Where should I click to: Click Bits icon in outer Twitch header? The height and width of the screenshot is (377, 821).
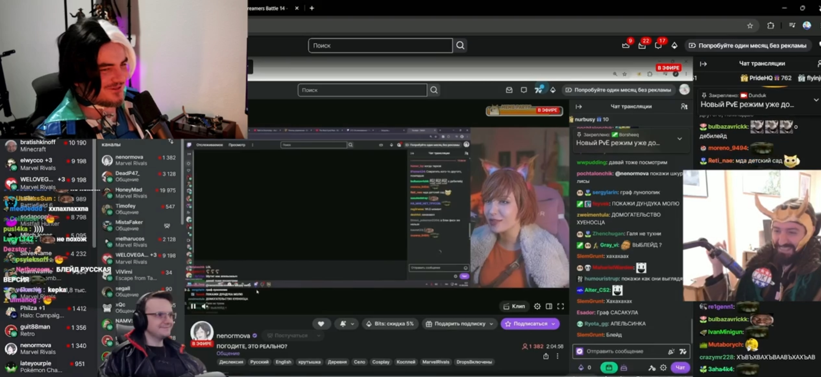click(x=674, y=46)
